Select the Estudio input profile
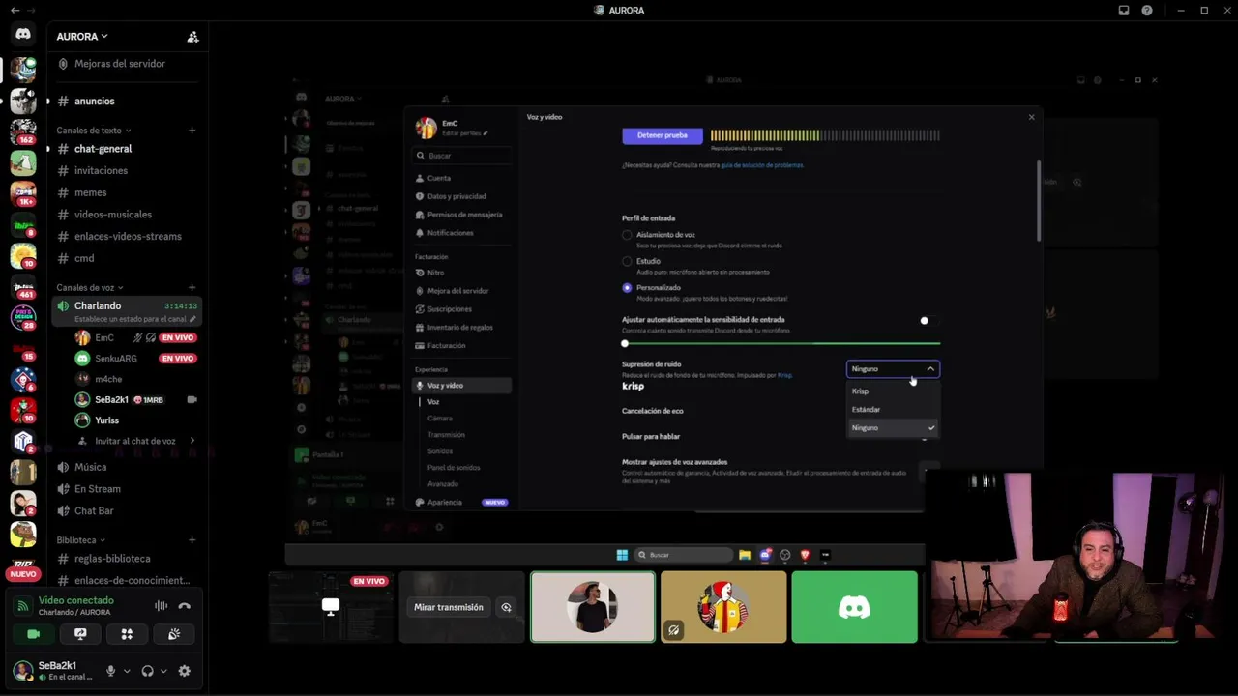The height and width of the screenshot is (696, 1238). 627,261
